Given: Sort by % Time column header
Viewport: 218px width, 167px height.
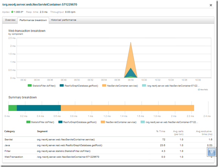Looking at the screenshot, I should coord(160,131).
